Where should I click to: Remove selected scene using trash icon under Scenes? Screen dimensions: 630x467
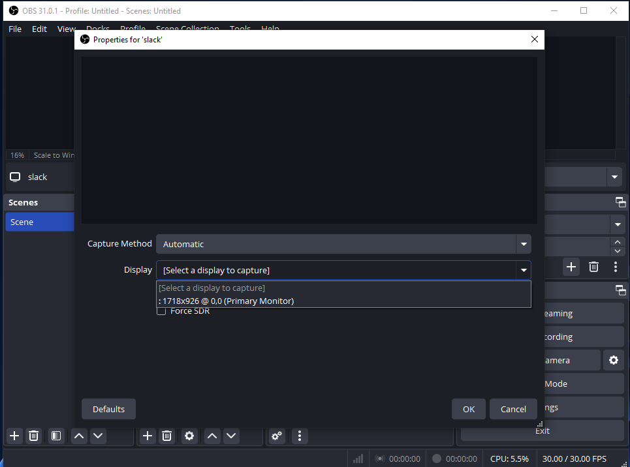pos(34,436)
